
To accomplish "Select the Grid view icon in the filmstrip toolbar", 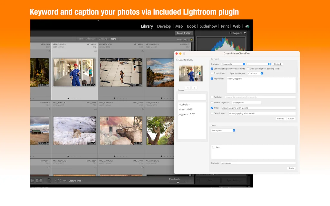I will click(x=32, y=180).
